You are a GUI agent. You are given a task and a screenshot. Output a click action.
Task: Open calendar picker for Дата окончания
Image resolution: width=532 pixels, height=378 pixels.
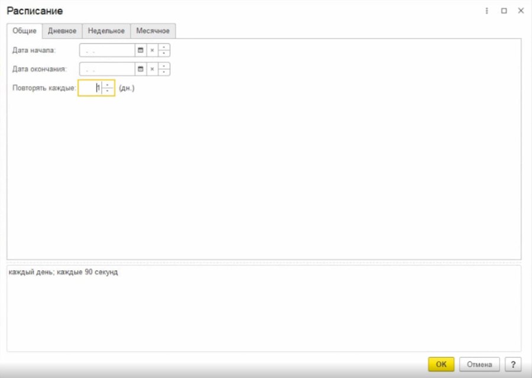pos(141,69)
